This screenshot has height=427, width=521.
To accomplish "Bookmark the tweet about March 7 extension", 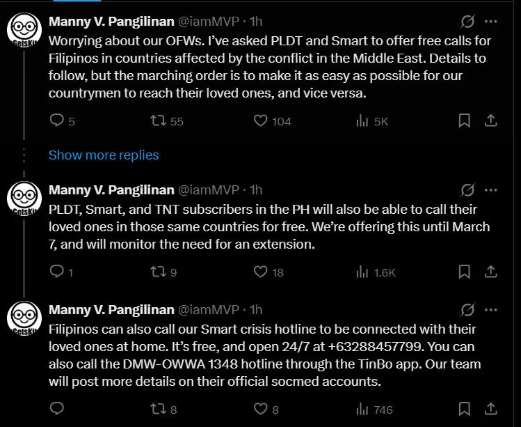I will coord(464,272).
